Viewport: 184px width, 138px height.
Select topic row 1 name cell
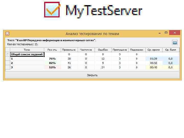click(x=27, y=59)
